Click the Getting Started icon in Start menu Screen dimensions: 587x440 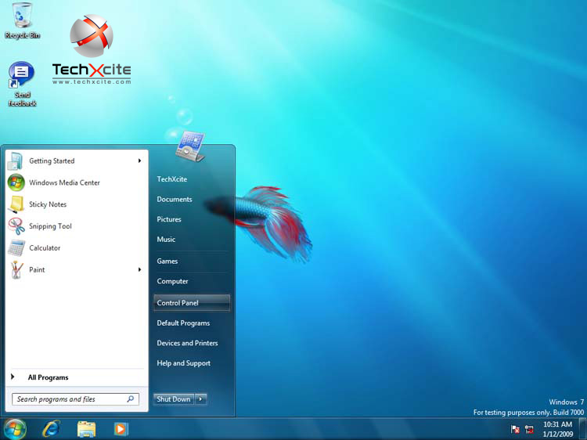pyautogui.click(x=16, y=161)
